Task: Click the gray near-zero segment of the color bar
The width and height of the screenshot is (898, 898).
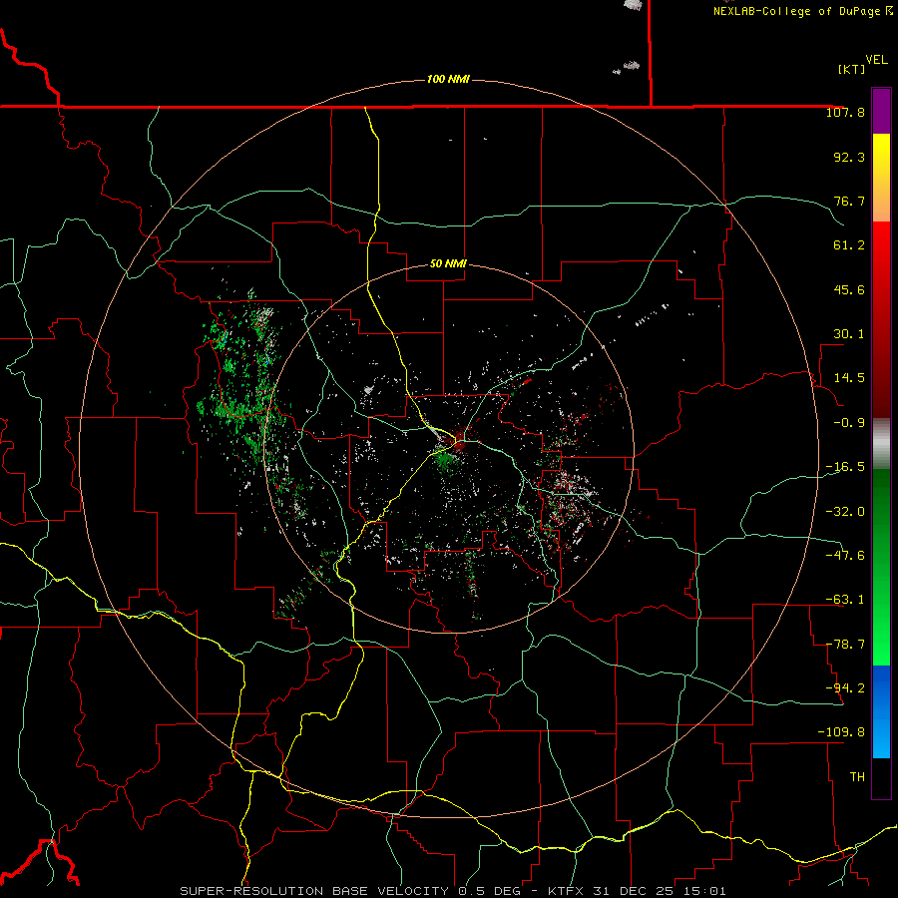Action: [x=881, y=444]
